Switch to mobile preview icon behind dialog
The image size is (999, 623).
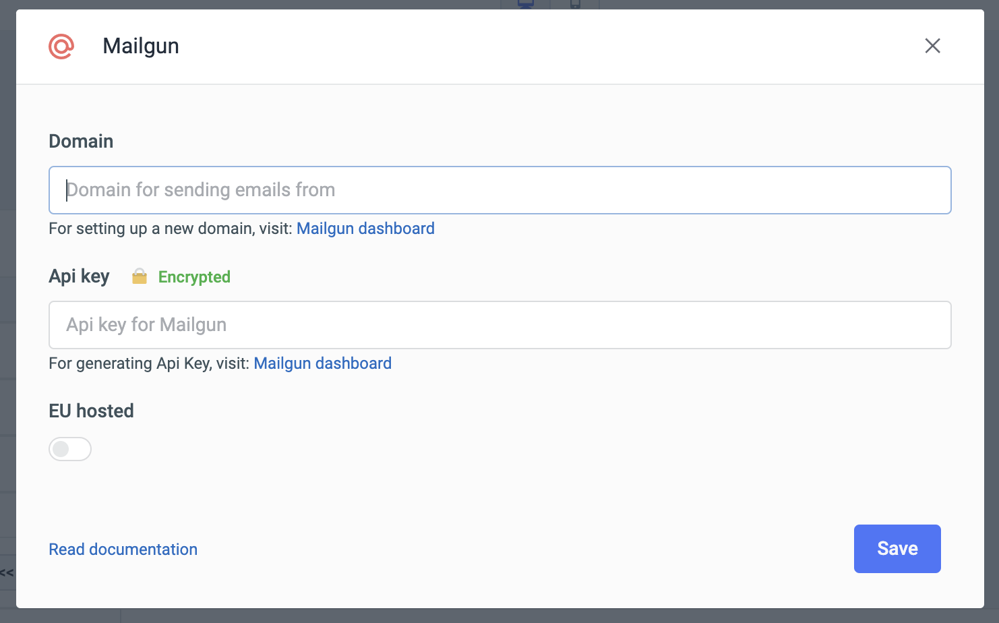tap(575, 3)
